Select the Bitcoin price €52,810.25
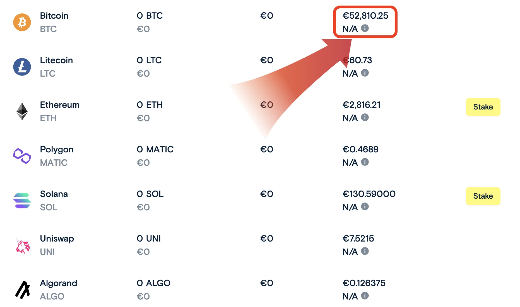Image resolution: width=520 pixels, height=307 pixels. click(365, 16)
